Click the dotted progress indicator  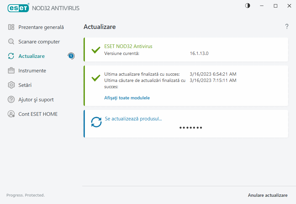pos(191,128)
